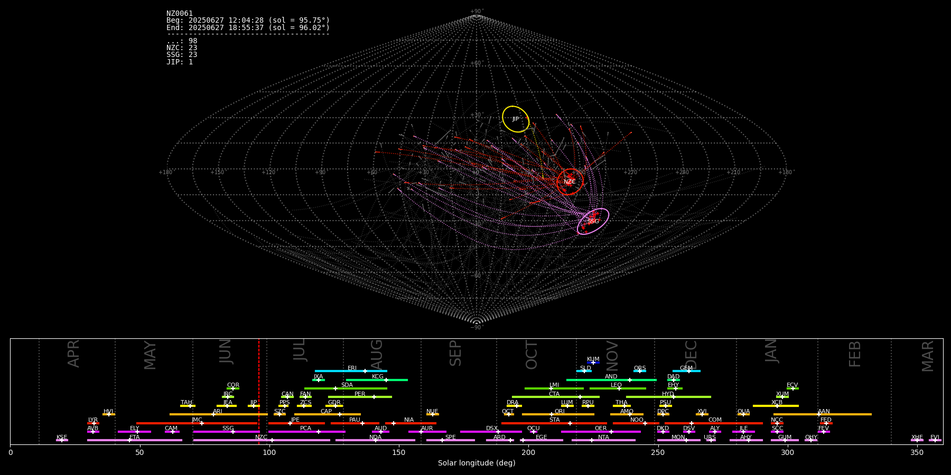Screen dimensions: 951x475
Task: Click the PER shower bar in timeline
Action: coord(360,397)
